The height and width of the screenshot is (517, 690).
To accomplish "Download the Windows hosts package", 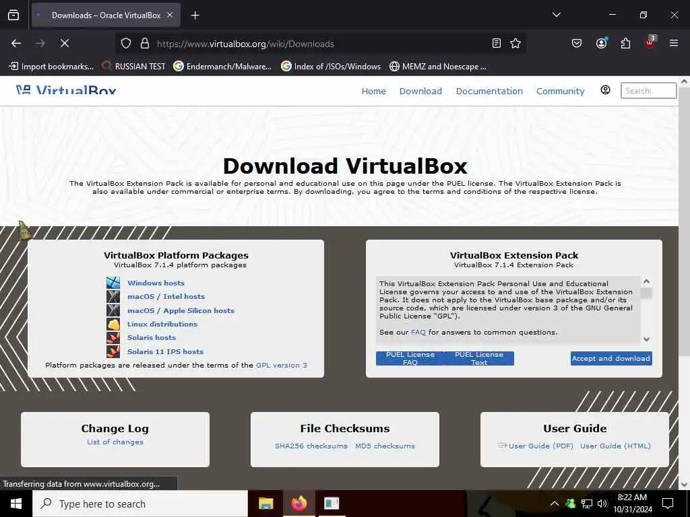I will (156, 283).
